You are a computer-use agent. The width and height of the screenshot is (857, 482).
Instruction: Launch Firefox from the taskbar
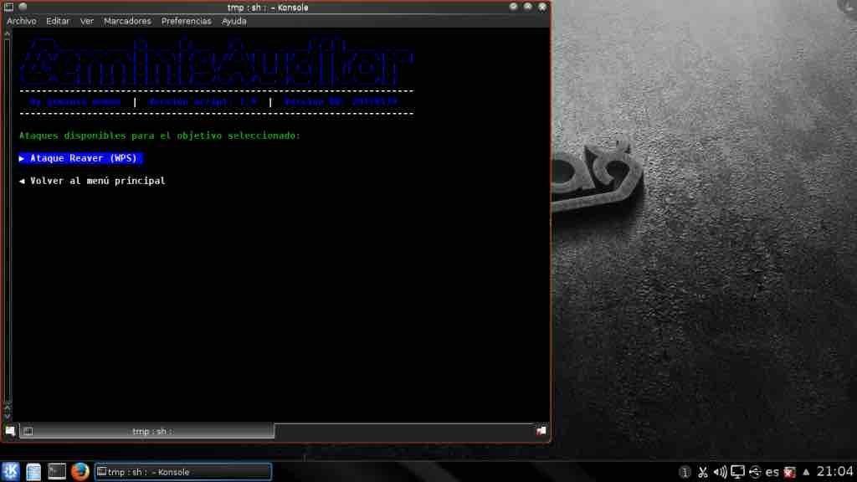pyautogui.click(x=80, y=472)
